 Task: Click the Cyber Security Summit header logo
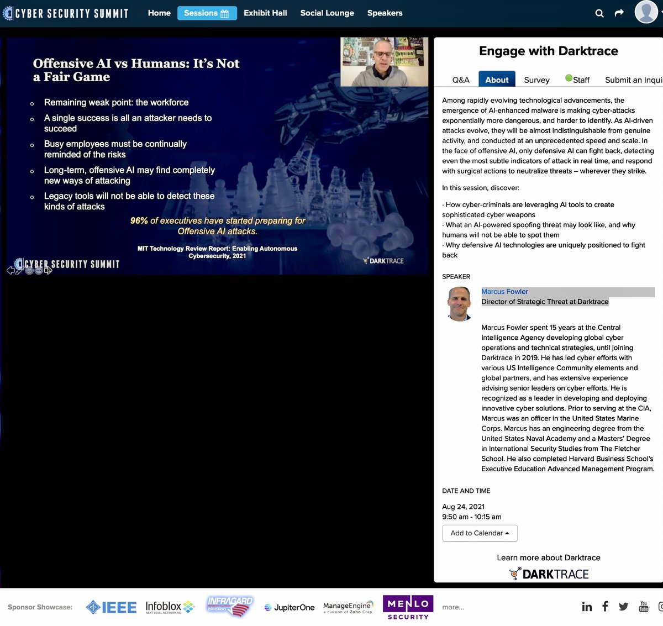tap(66, 13)
